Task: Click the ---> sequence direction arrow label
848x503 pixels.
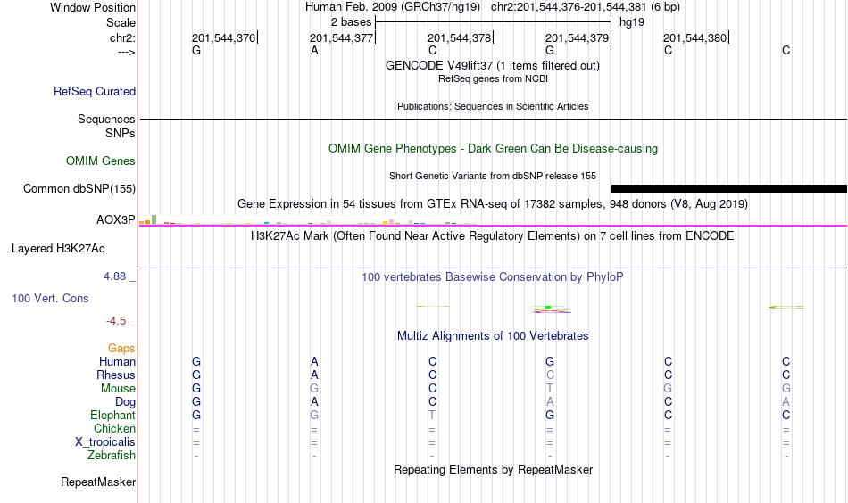Action: point(127,52)
